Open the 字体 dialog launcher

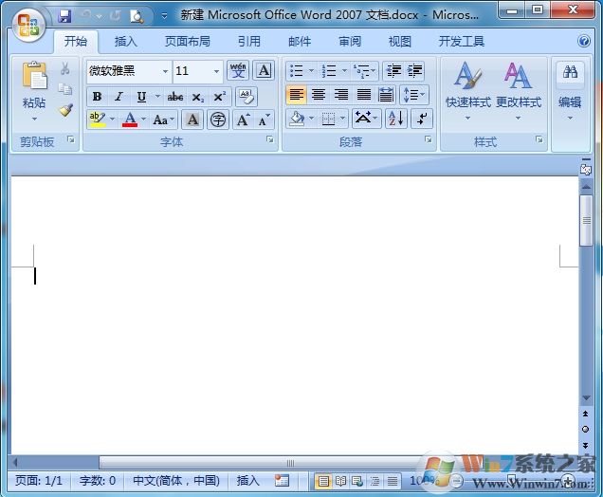click(x=270, y=139)
